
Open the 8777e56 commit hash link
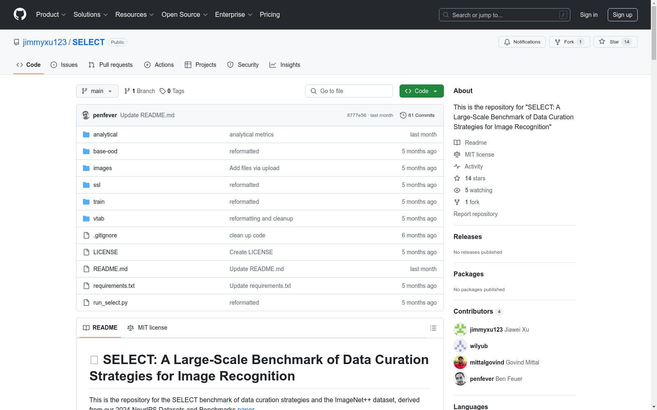tap(356, 115)
